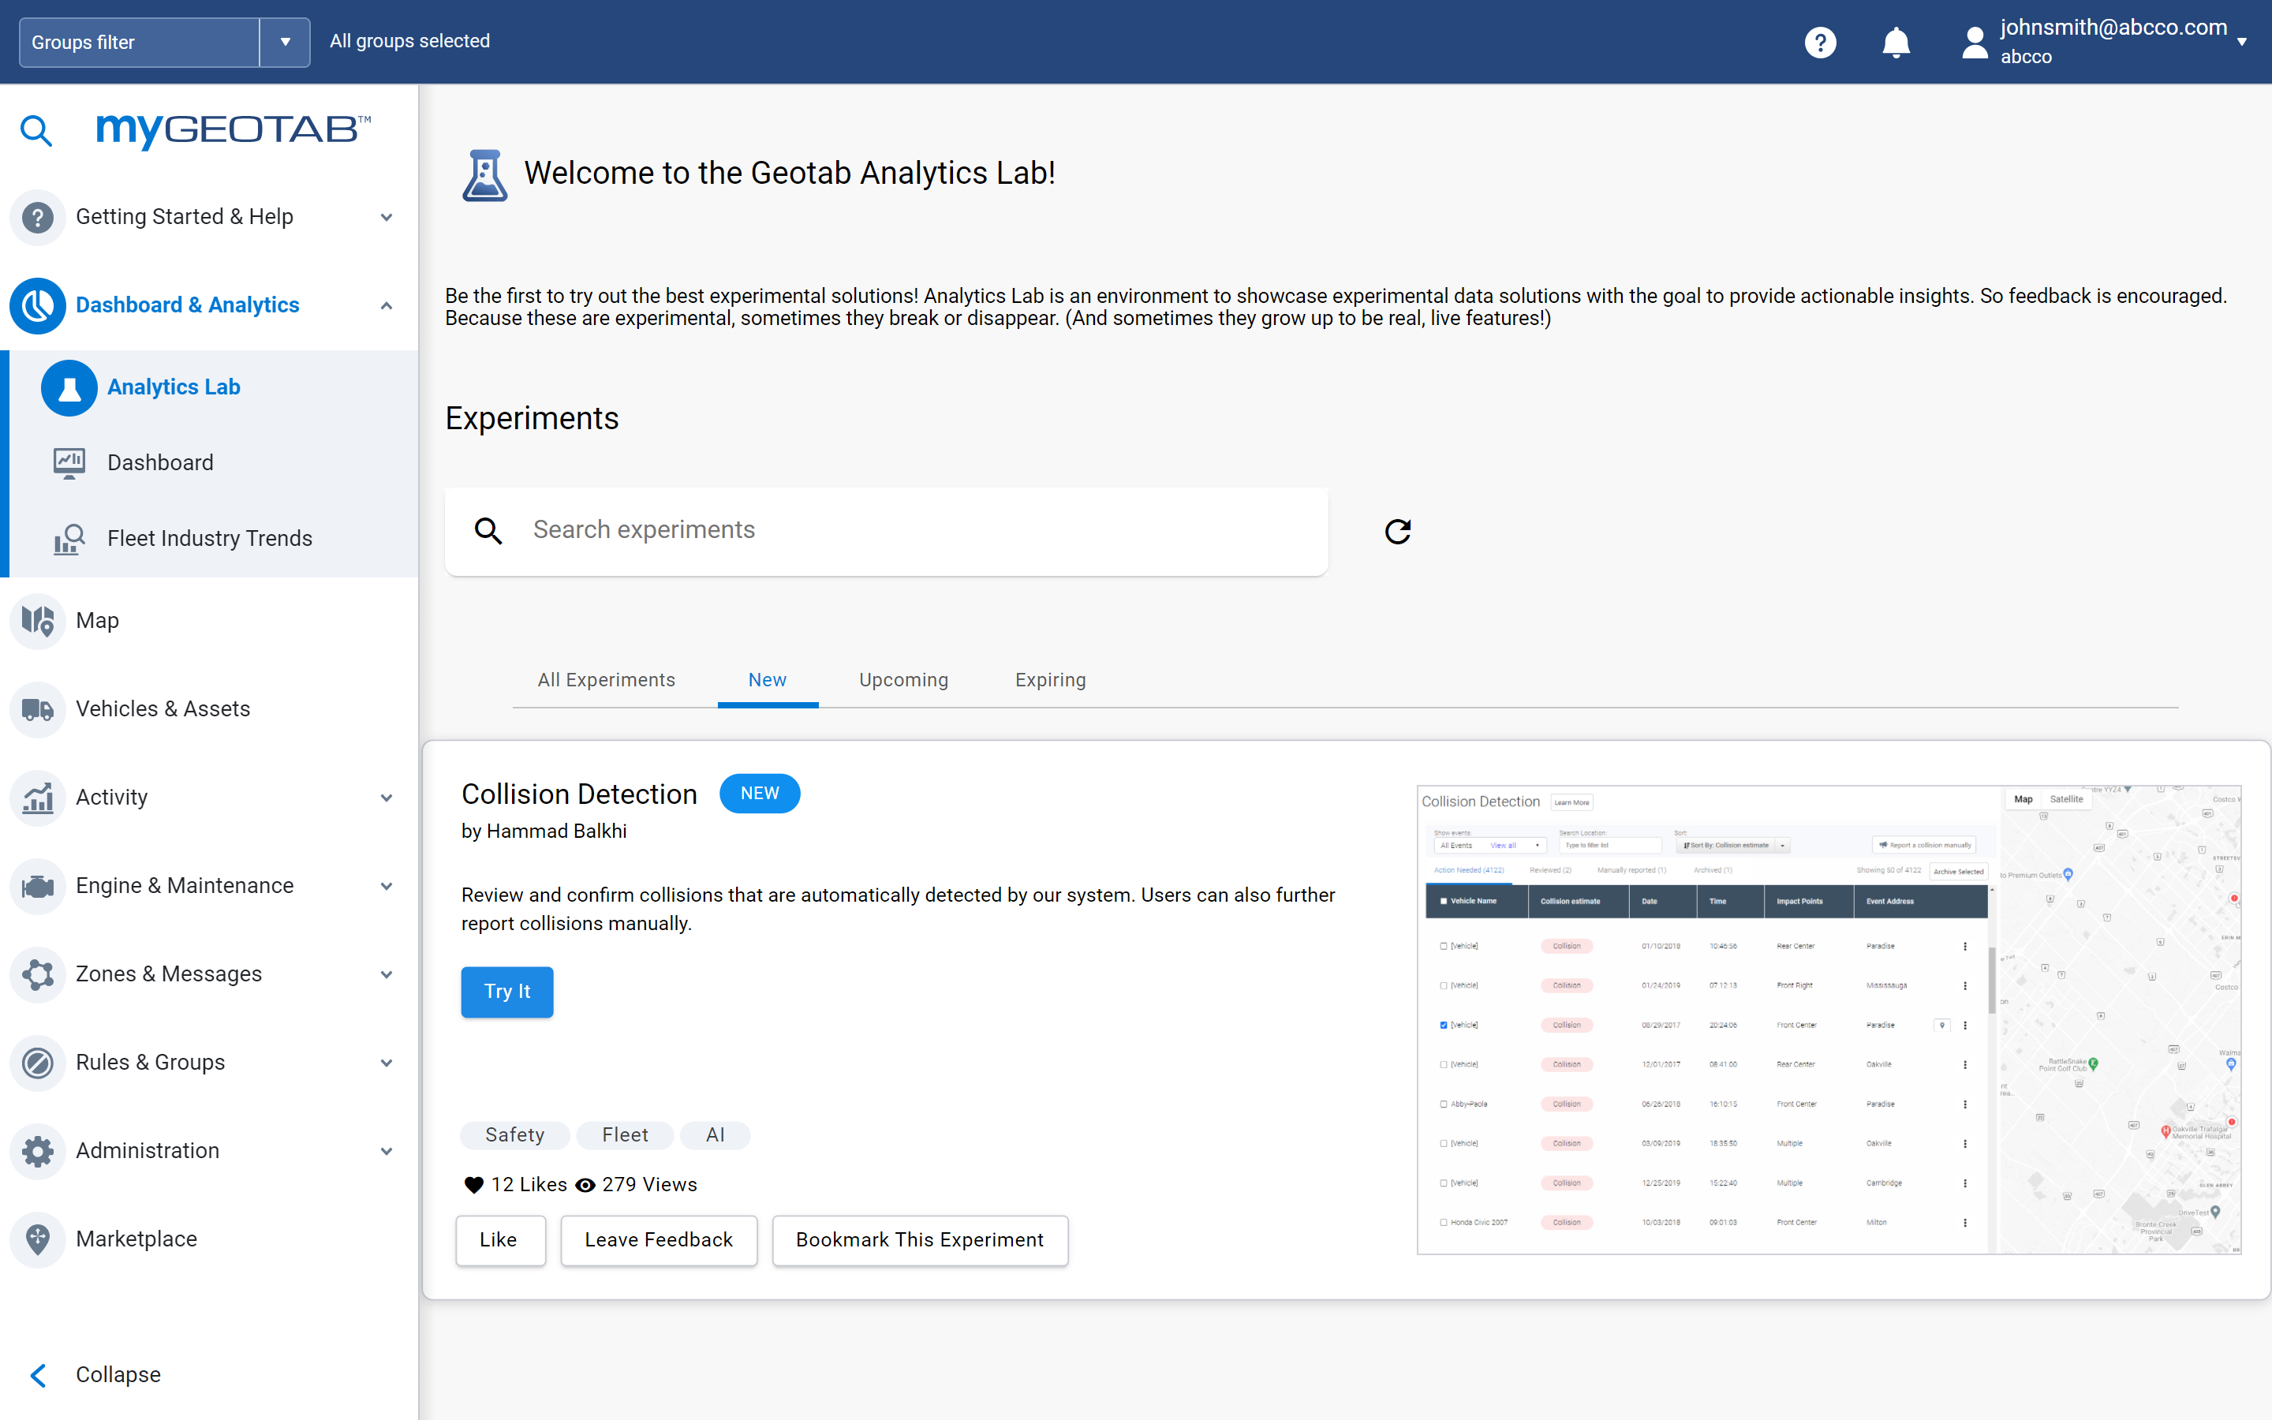Like the Collision Detection experiment
Screen dimensions: 2272x1420
point(499,1239)
